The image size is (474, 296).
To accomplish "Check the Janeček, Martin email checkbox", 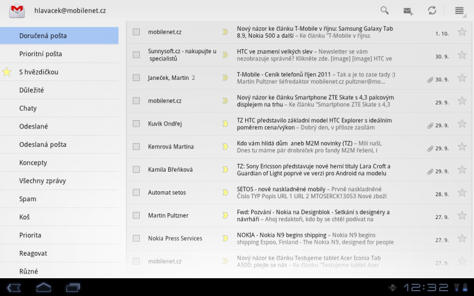I will (x=136, y=78).
